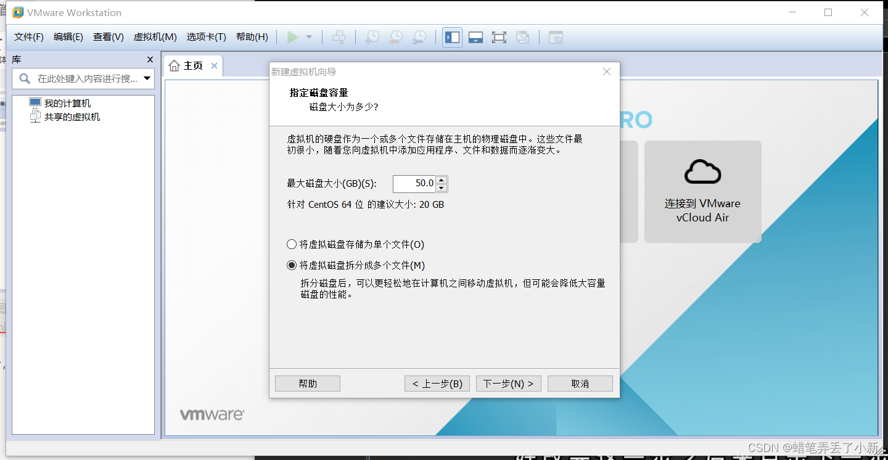Close the 库 library panel
Image resolution: width=888 pixels, height=460 pixels.
pos(150,60)
